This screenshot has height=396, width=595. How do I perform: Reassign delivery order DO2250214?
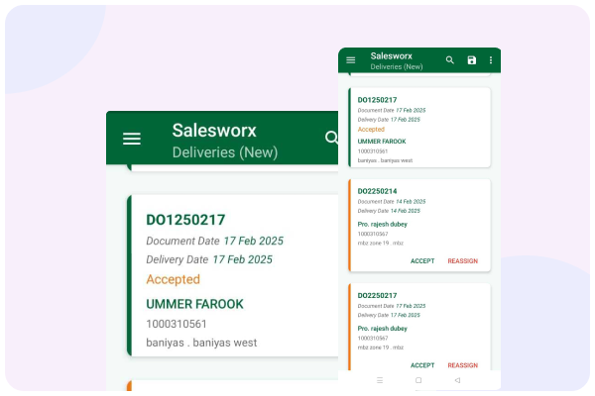pyautogui.click(x=462, y=261)
